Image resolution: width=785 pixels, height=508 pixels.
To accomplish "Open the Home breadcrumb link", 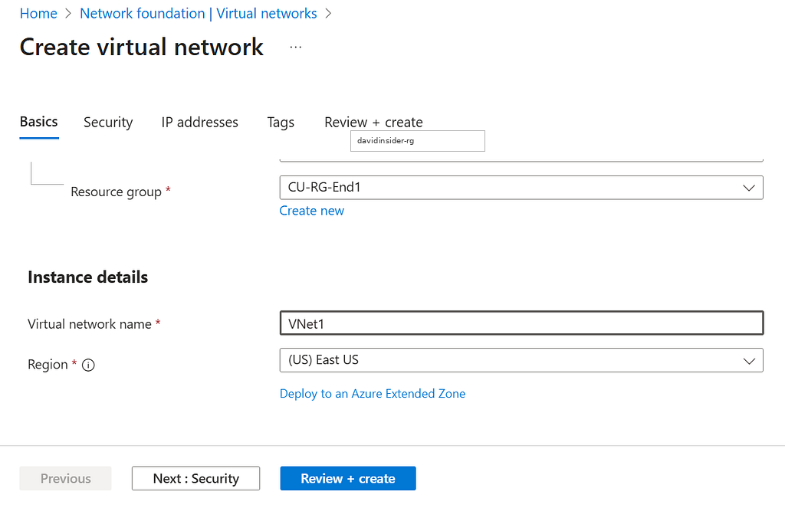I will point(38,14).
